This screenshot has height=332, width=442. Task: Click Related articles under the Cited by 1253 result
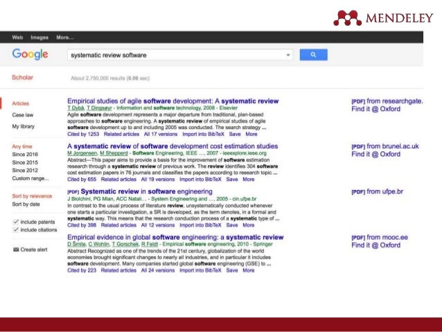[x=121, y=134]
